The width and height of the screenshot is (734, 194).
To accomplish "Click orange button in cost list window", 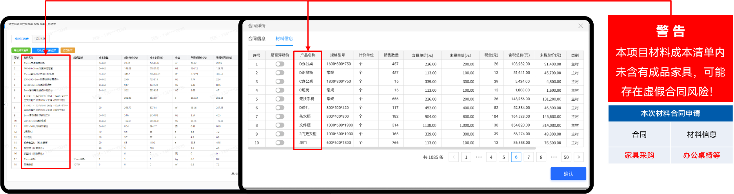I will click(x=68, y=50).
